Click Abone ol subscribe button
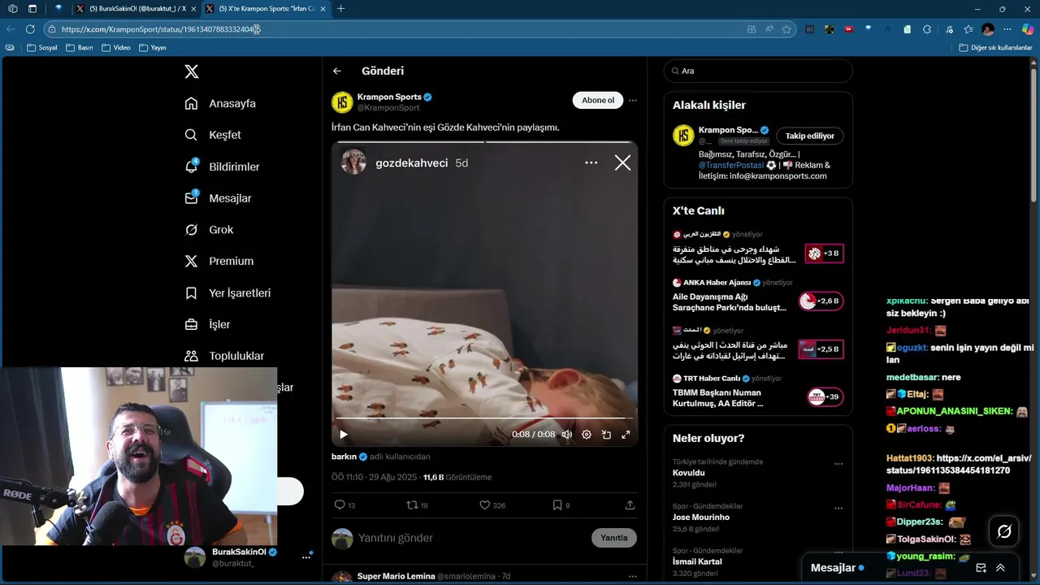1040x585 pixels. point(598,100)
